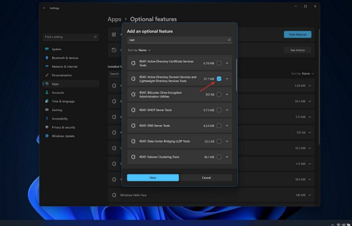Click the gear icon beside Active Directory Domain Services
The image size is (352, 226).
[x=133, y=79]
